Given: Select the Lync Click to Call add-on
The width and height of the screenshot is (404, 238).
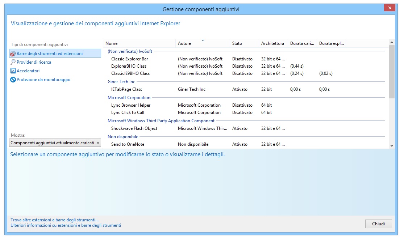Looking at the screenshot, I should 128,112.
